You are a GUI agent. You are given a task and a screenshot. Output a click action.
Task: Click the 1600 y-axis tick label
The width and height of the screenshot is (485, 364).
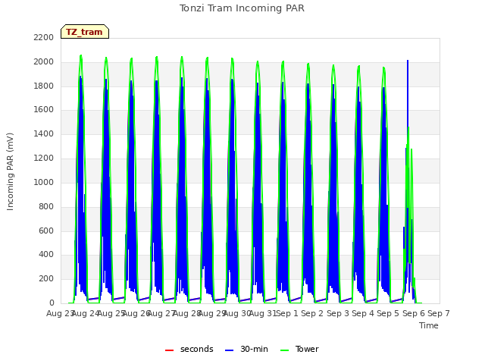pos(44,110)
